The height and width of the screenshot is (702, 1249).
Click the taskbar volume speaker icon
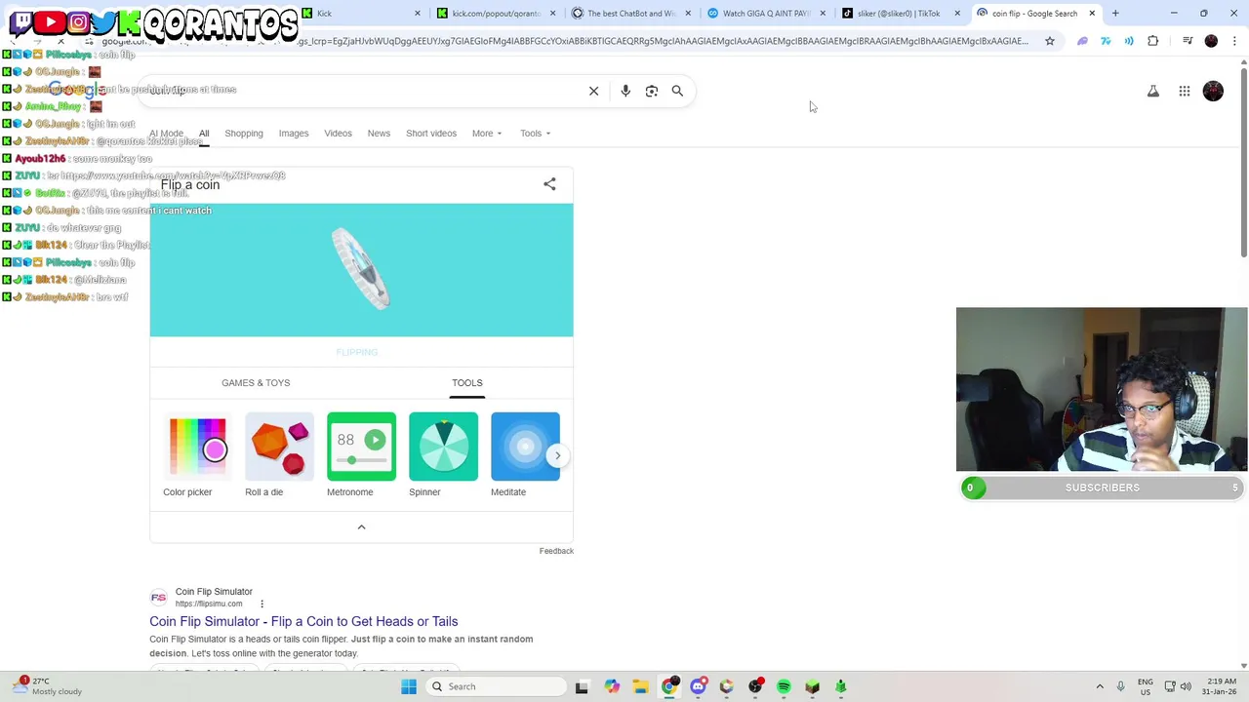[x=1188, y=686]
